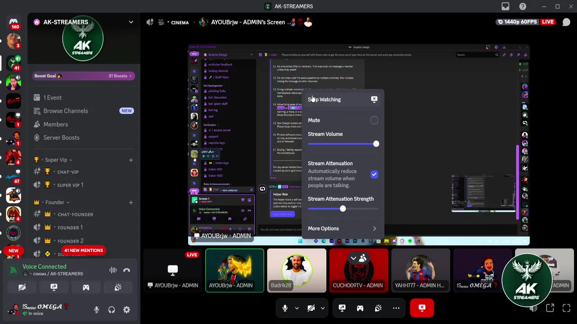Set Stream Attenuation Strength slider handle
577x324 pixels.
(x=343, y=209)
